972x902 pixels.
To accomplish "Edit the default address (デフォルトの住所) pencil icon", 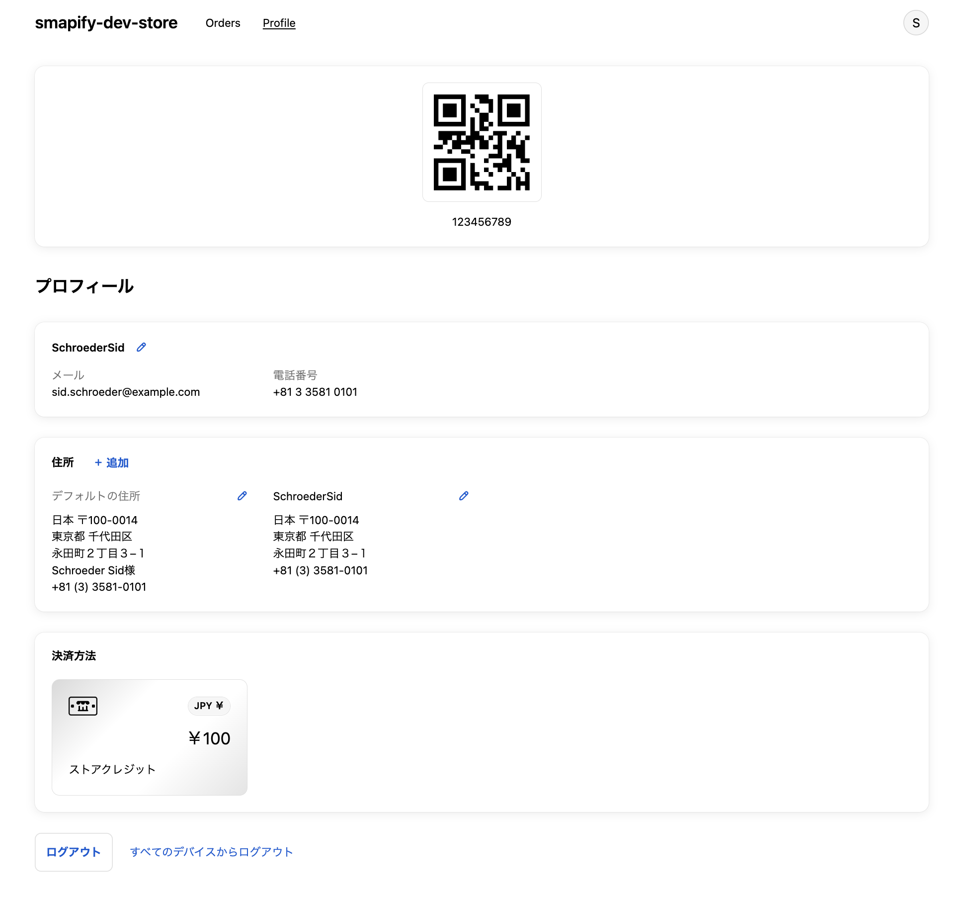I will [242, 496].
